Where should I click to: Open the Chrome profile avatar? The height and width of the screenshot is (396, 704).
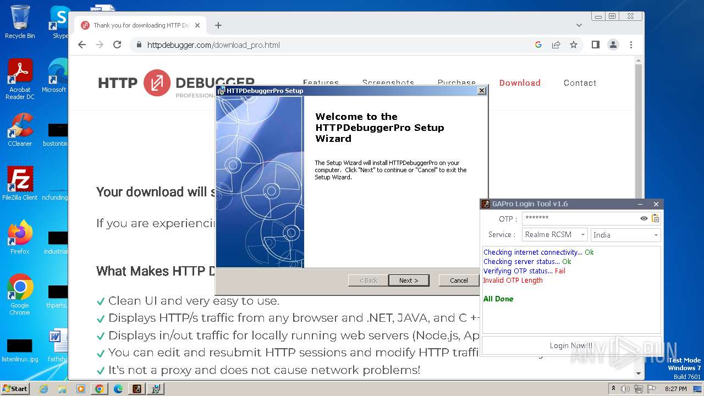(x=613, y=45)
